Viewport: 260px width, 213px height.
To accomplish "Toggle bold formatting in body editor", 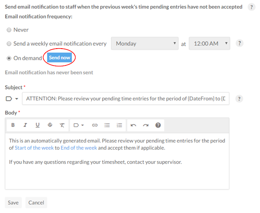I will (x=13, y=125).
